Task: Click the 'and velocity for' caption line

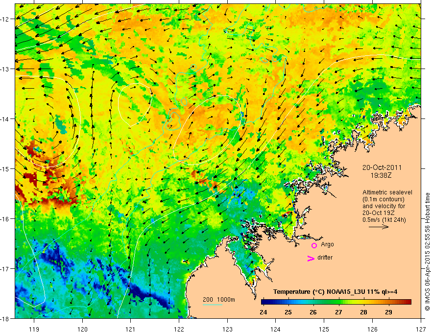Action: coord(383,206)
